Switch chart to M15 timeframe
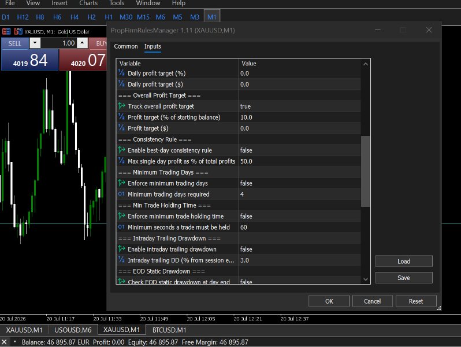 (x=143, y=17)
